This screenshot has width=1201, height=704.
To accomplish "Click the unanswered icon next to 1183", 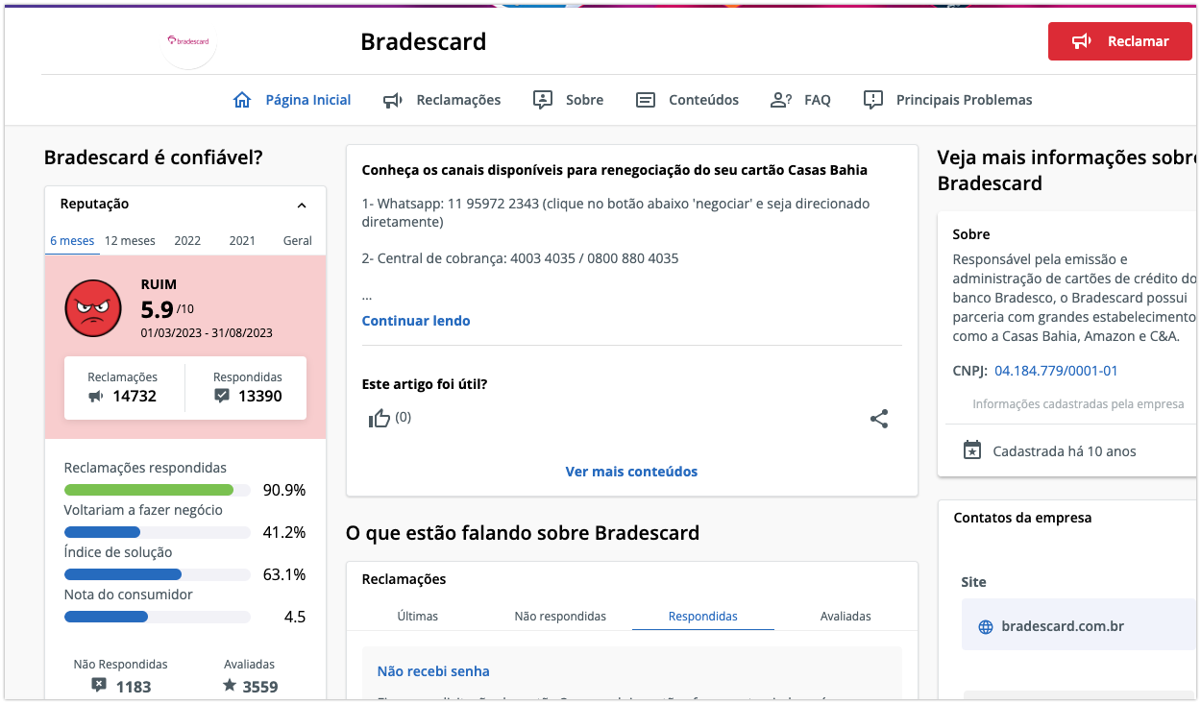I will (x=99, y=686).
